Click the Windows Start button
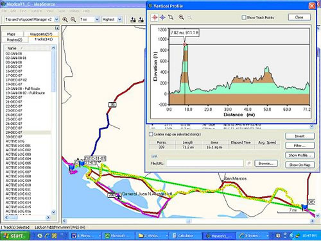The height and width of the screenshot is (241, 321). (x=14, y=236)
